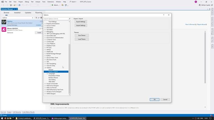214x120 pixels.
Task: Select General under Viasfora
Action: click(x=51, y=70)
